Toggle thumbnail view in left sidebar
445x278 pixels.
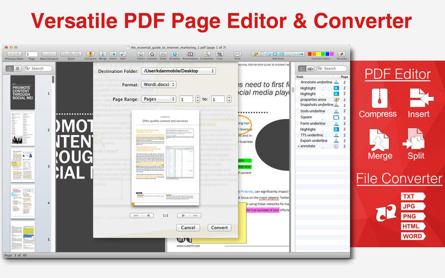point(10,68)
